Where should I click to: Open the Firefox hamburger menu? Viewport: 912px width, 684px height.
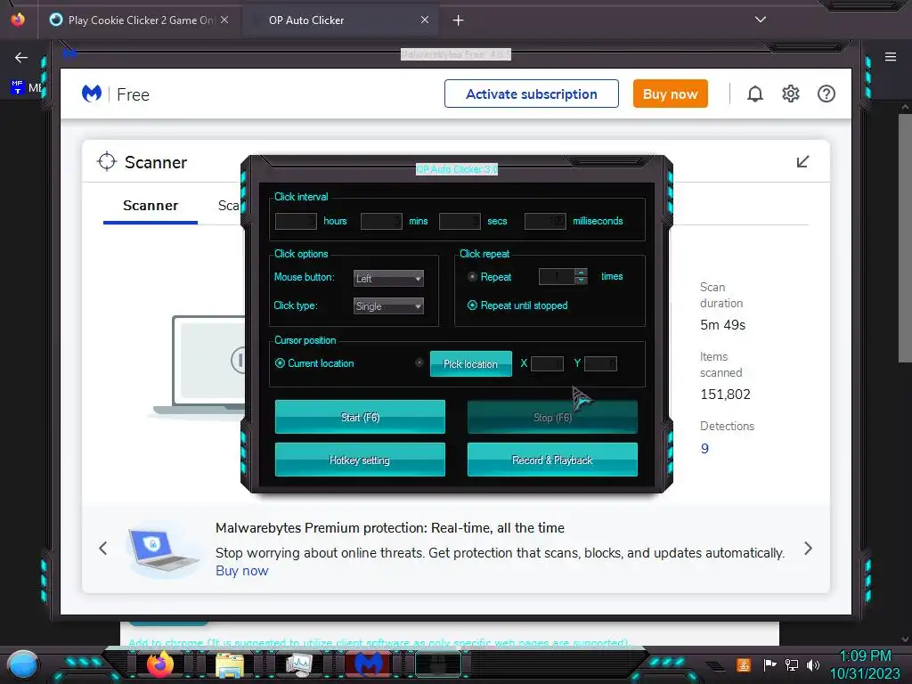coord(890,57)
